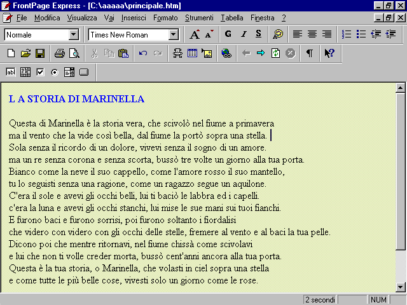Insert table icon
The width and height of the screenshot is (407, 305).
192,53
